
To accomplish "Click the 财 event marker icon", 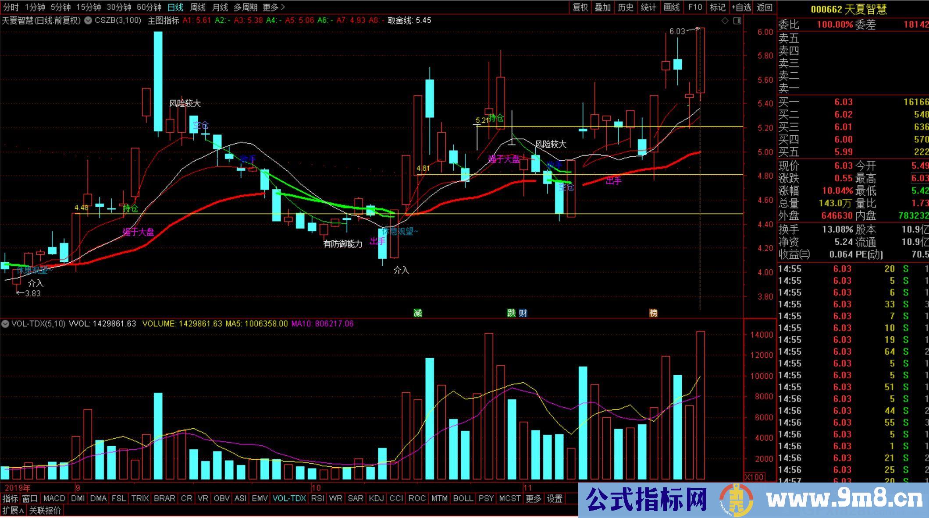I will tap(523, 313).
